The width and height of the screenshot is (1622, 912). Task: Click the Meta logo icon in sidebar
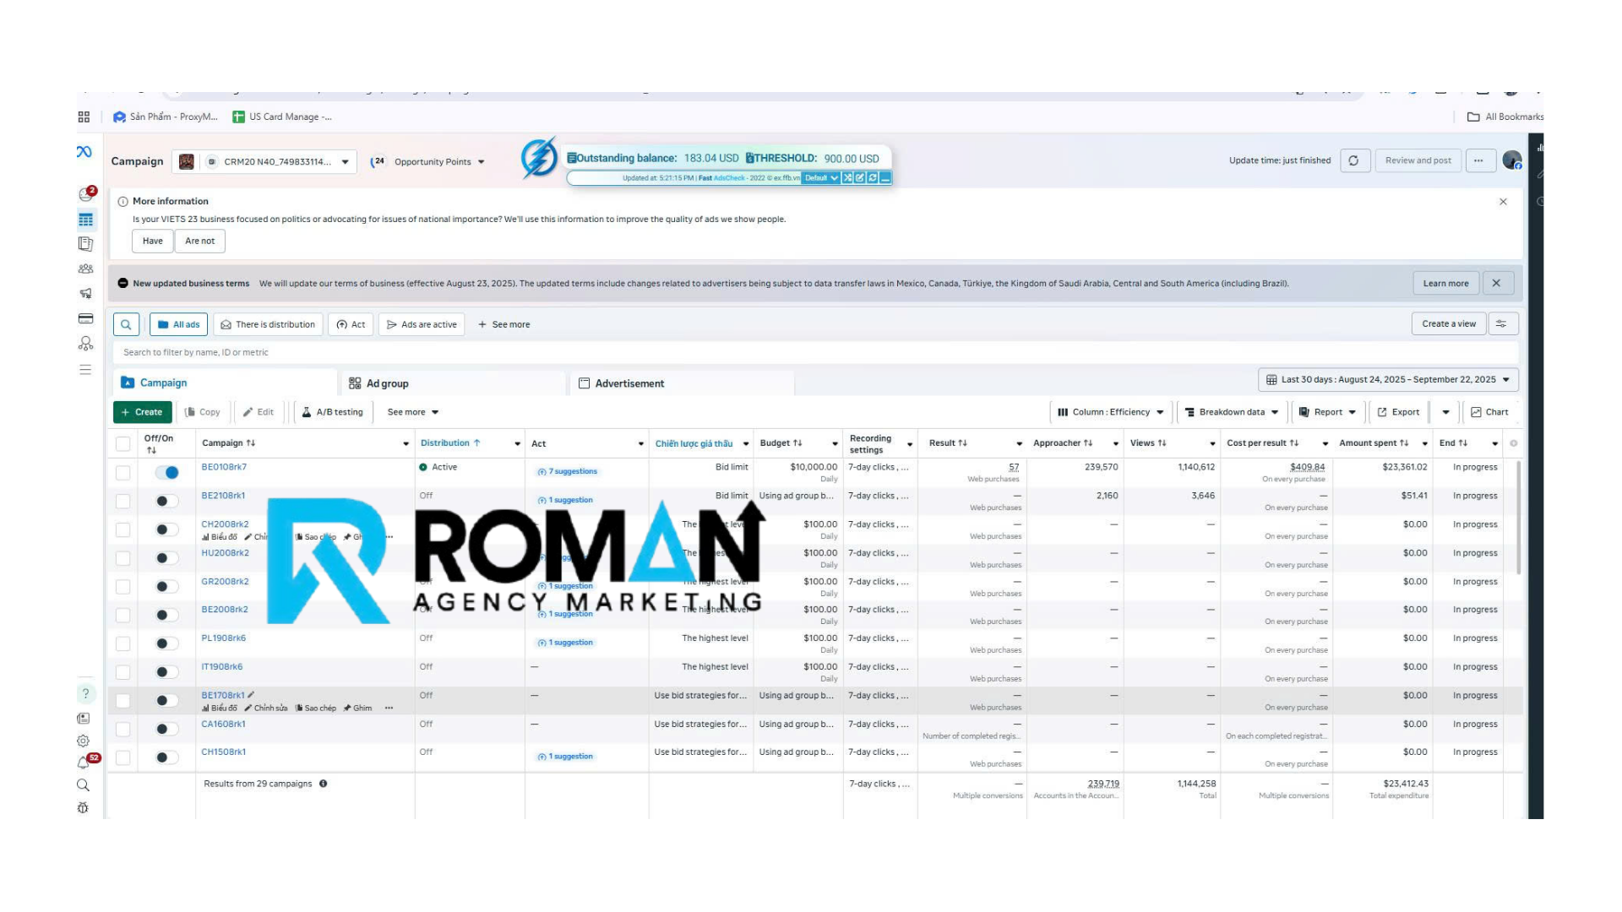point(84,152)
